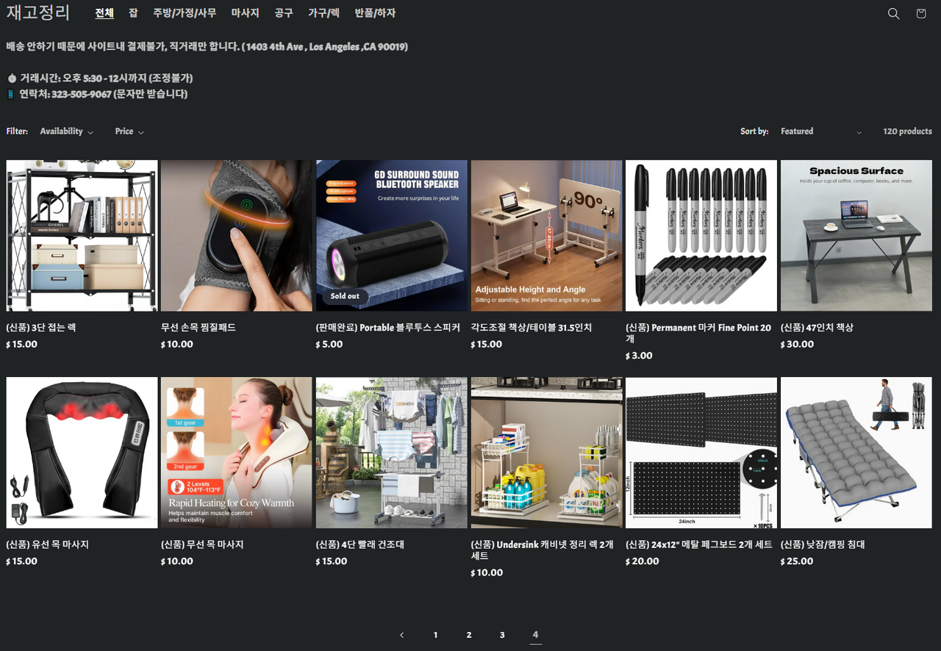The image size is (941, 651).
Task: Expand the Availability filter
Action: [66, 132]
